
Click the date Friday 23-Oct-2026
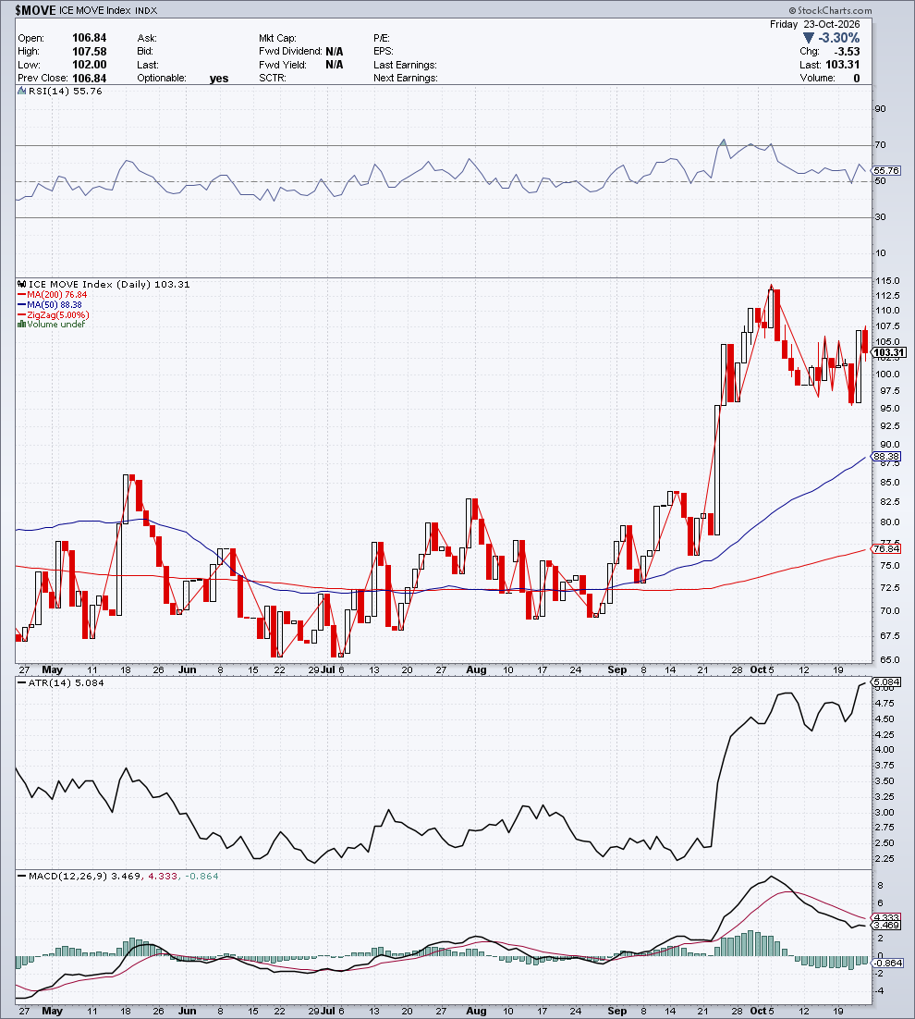[x=815, y=24]
